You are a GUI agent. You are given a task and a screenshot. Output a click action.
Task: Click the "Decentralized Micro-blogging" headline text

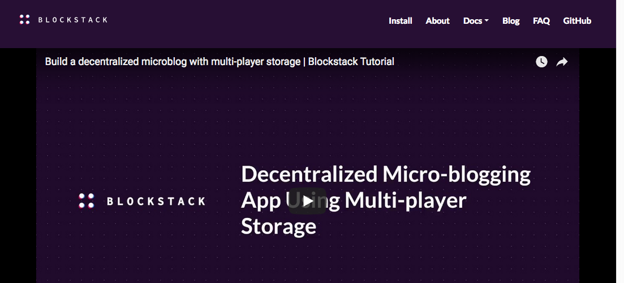tap(386, 174)
